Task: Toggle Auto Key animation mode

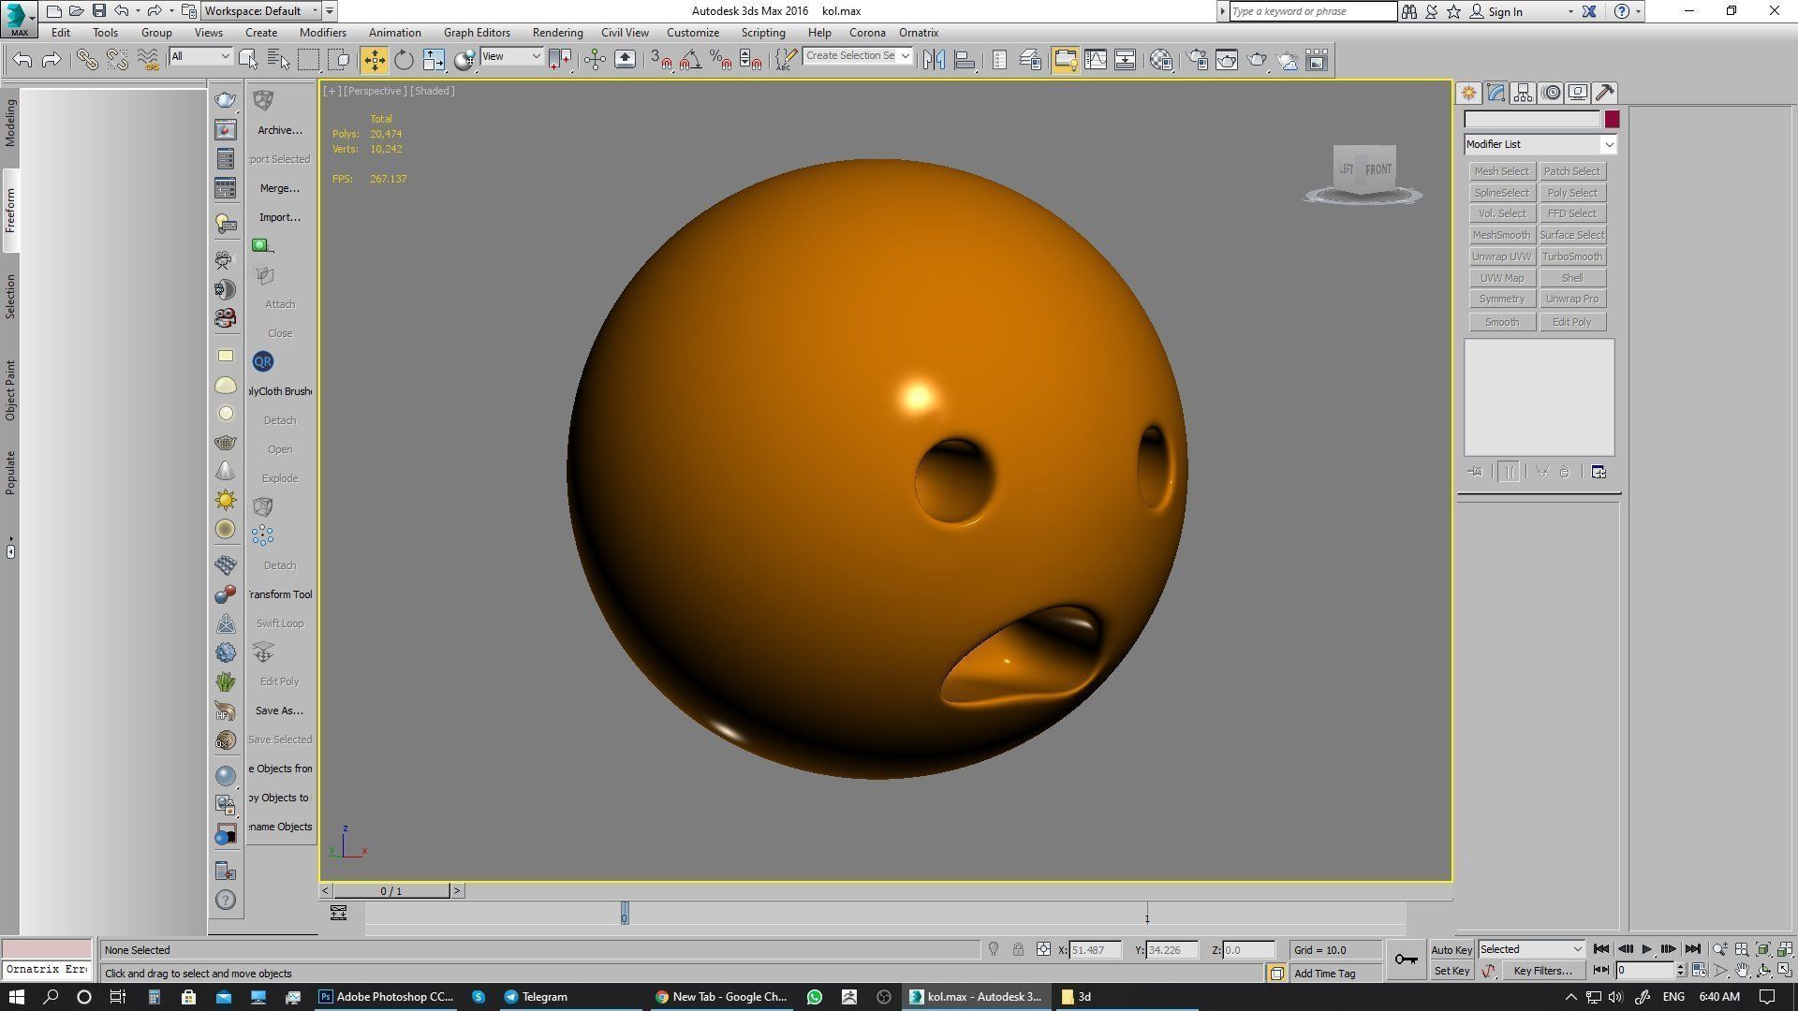Action: [1452, 949]
